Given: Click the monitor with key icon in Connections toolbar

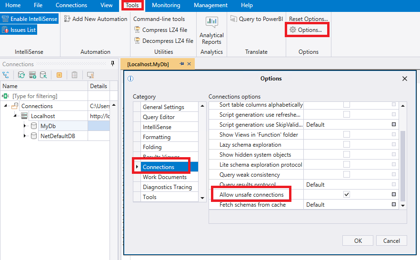Looking at the screenshot, I should tap(90, 75).
